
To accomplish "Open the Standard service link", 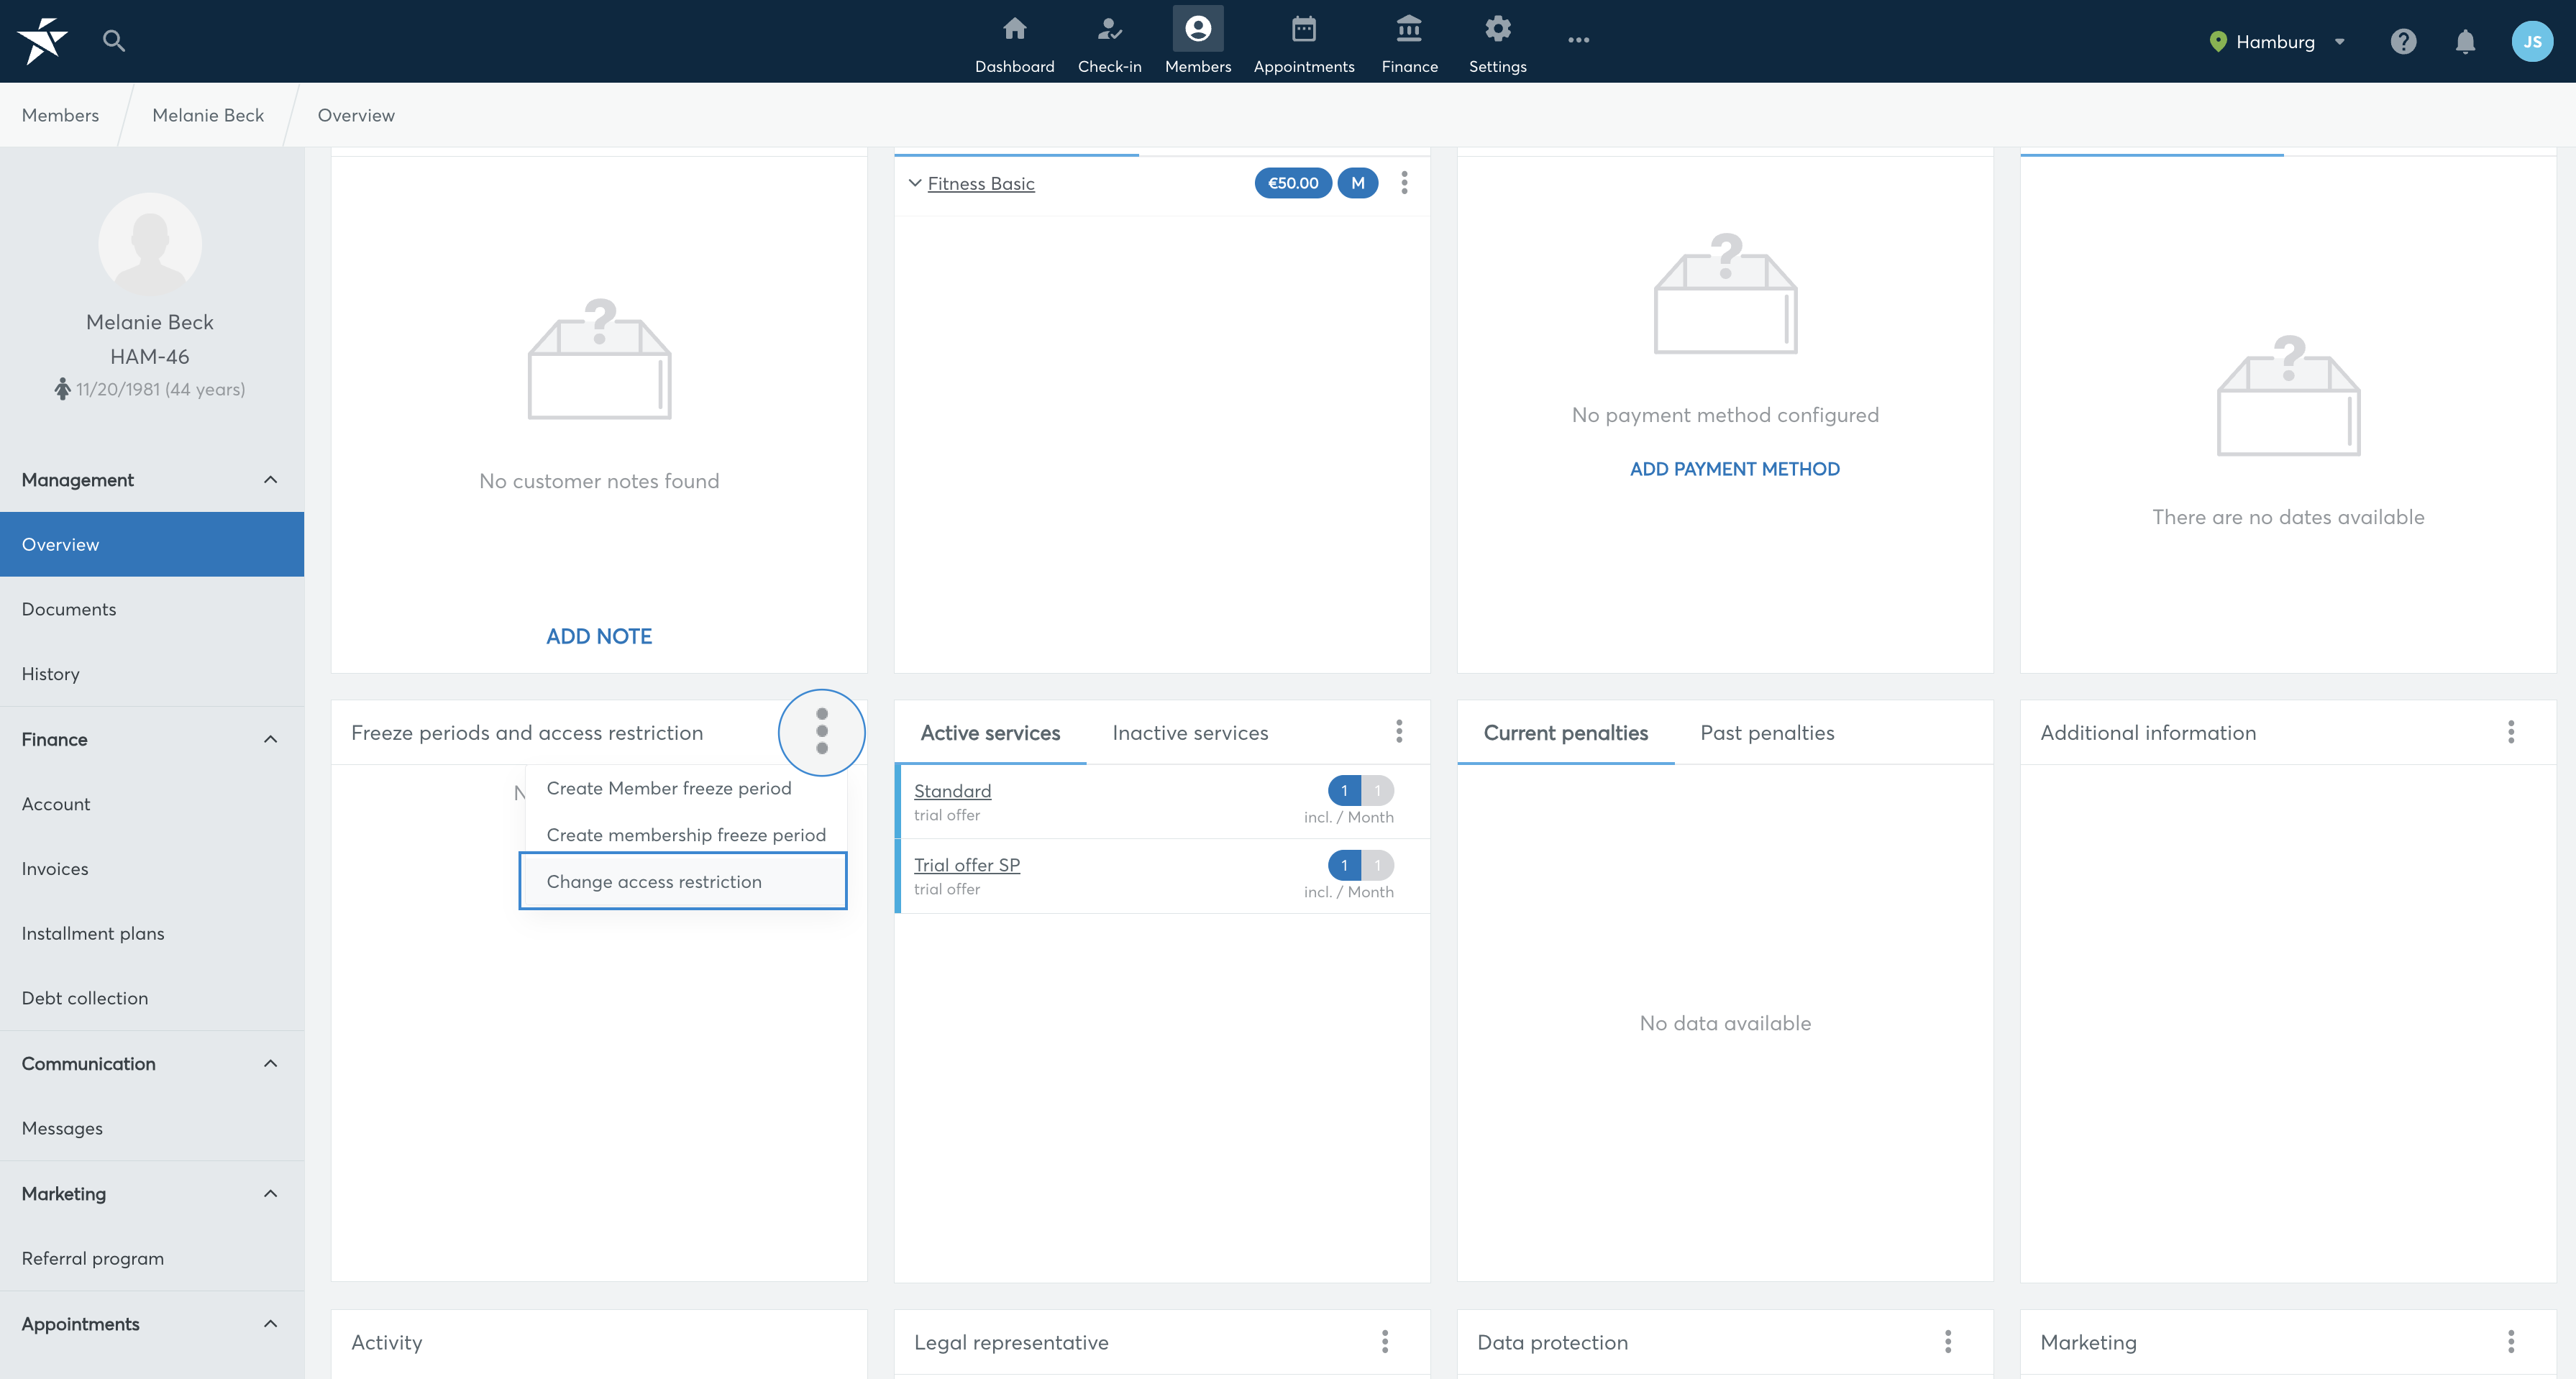I will click(x=952, y=790).
